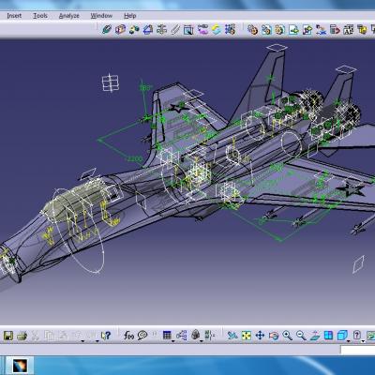Select the Pan view tool
This screenshot has width=375, height=375.
(260, 336)
